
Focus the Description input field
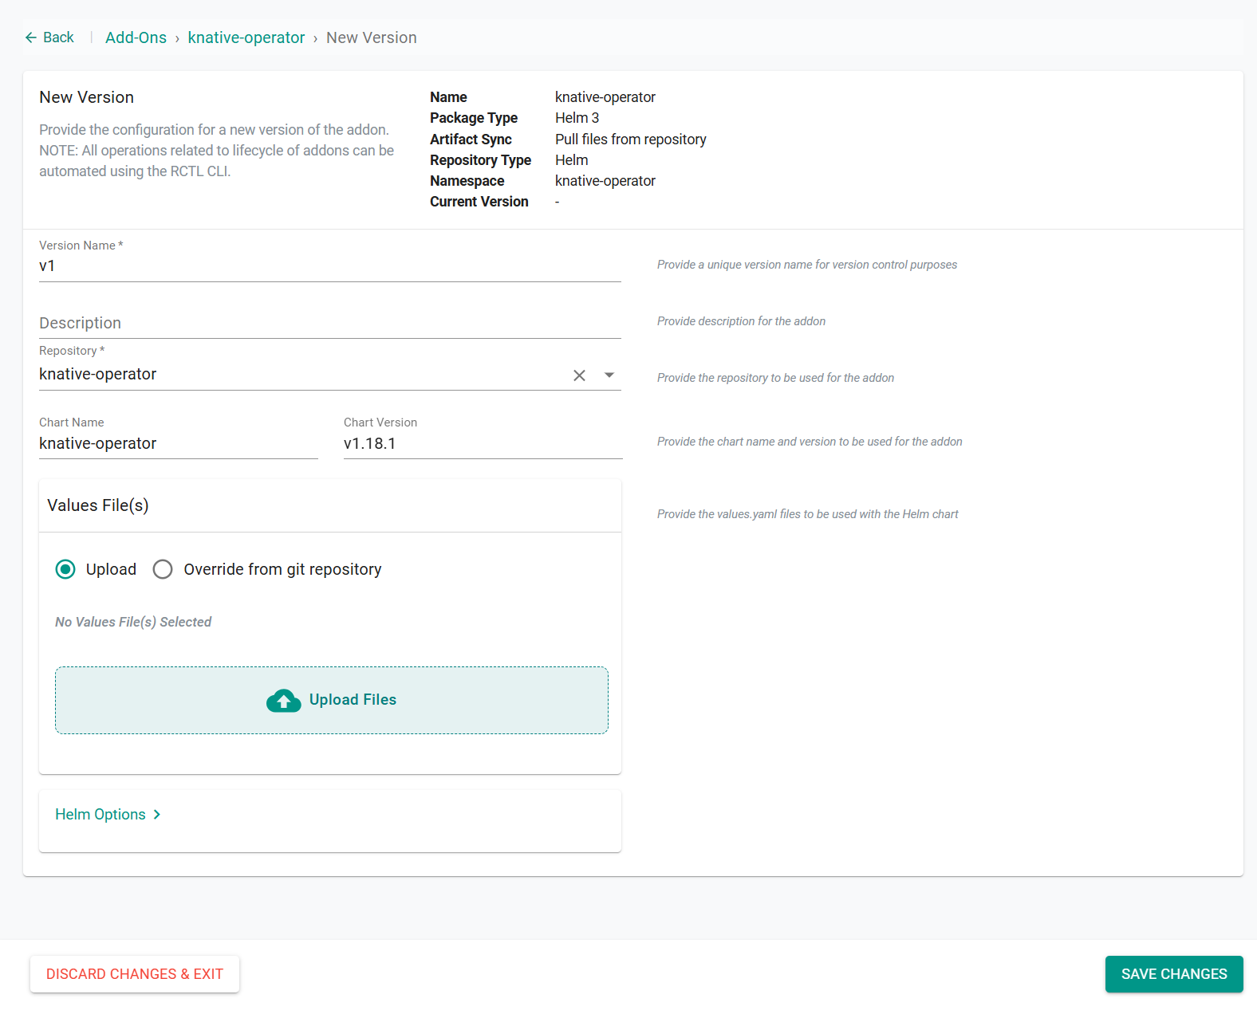[x=330, y=323]
